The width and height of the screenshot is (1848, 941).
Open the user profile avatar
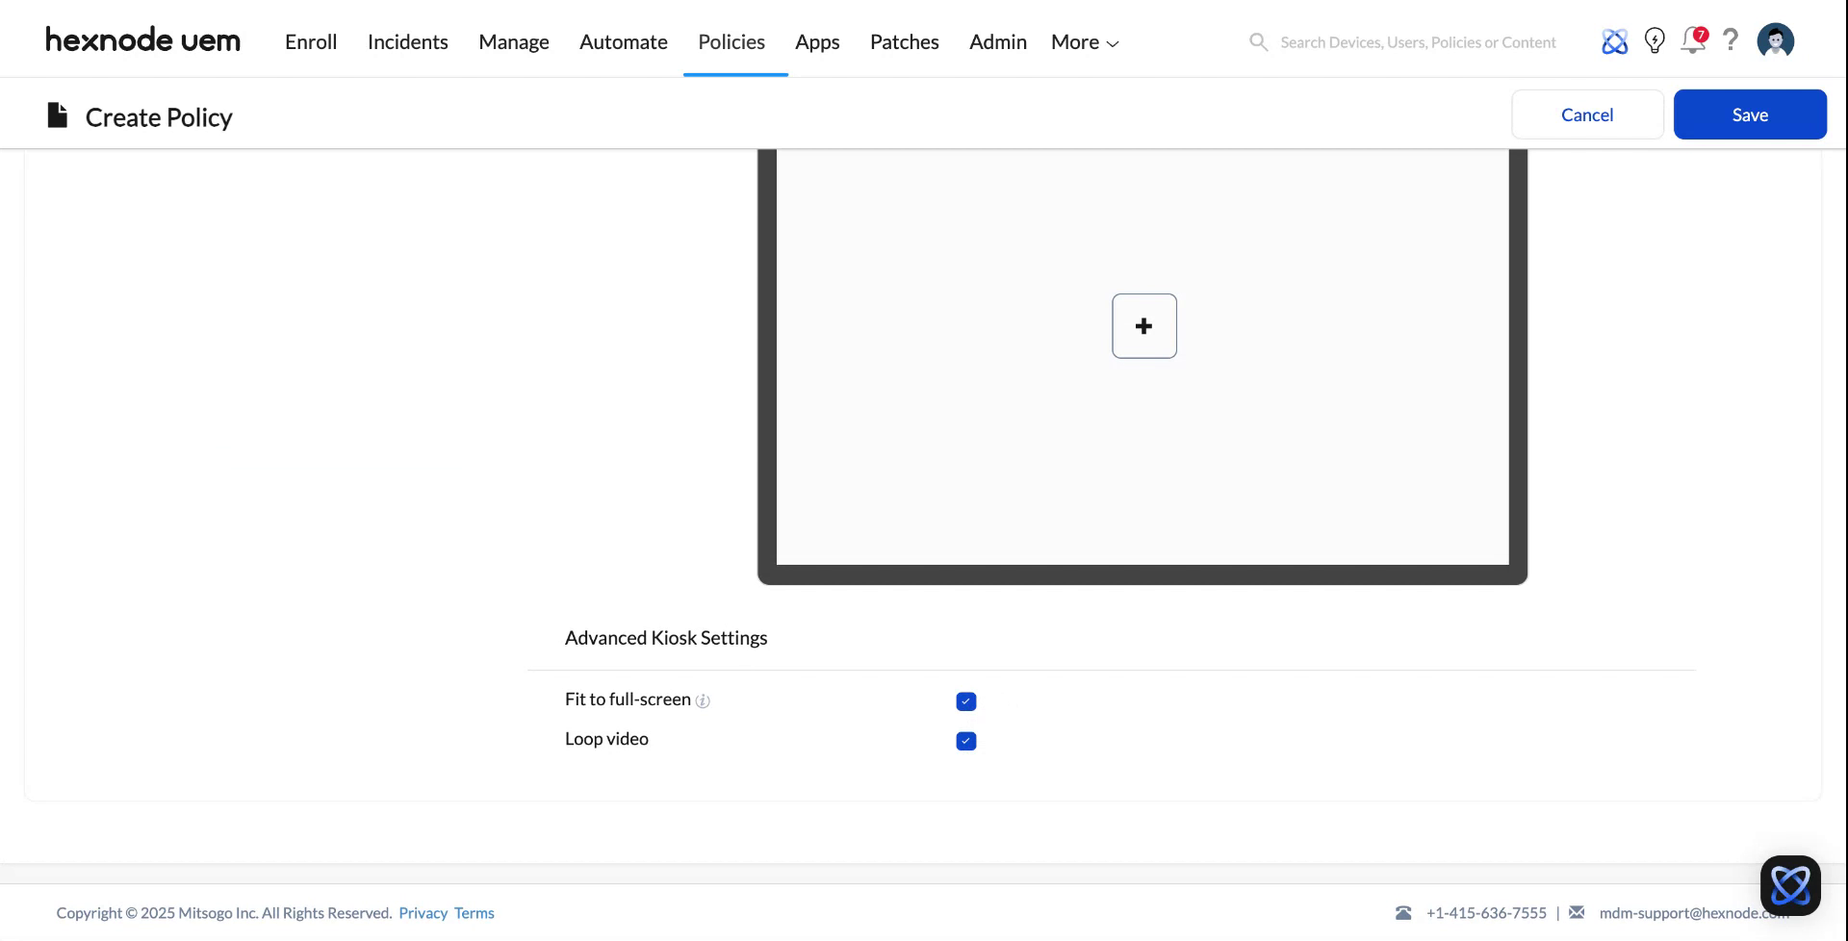1775,40
